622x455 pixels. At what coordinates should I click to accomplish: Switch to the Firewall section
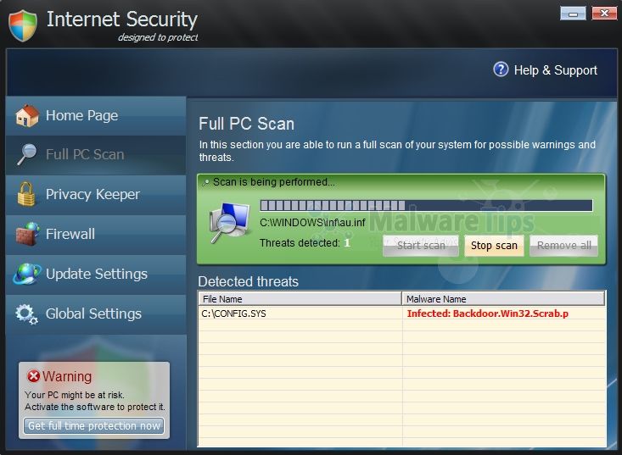pos(70,234)
